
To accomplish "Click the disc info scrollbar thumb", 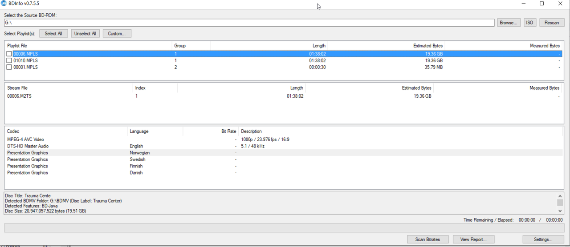I will (560, 203).
